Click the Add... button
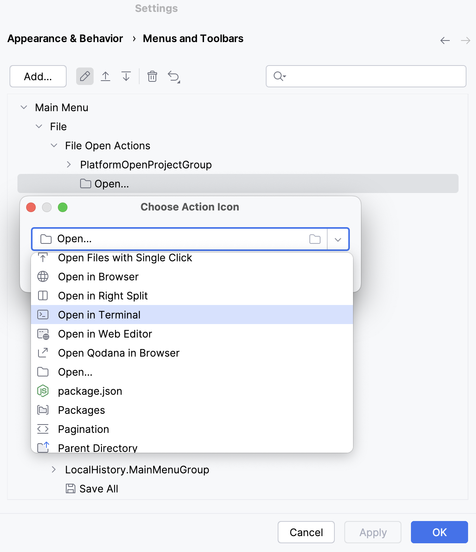The height and width of the screenshot is (552, 476). (x=38, y=76)
